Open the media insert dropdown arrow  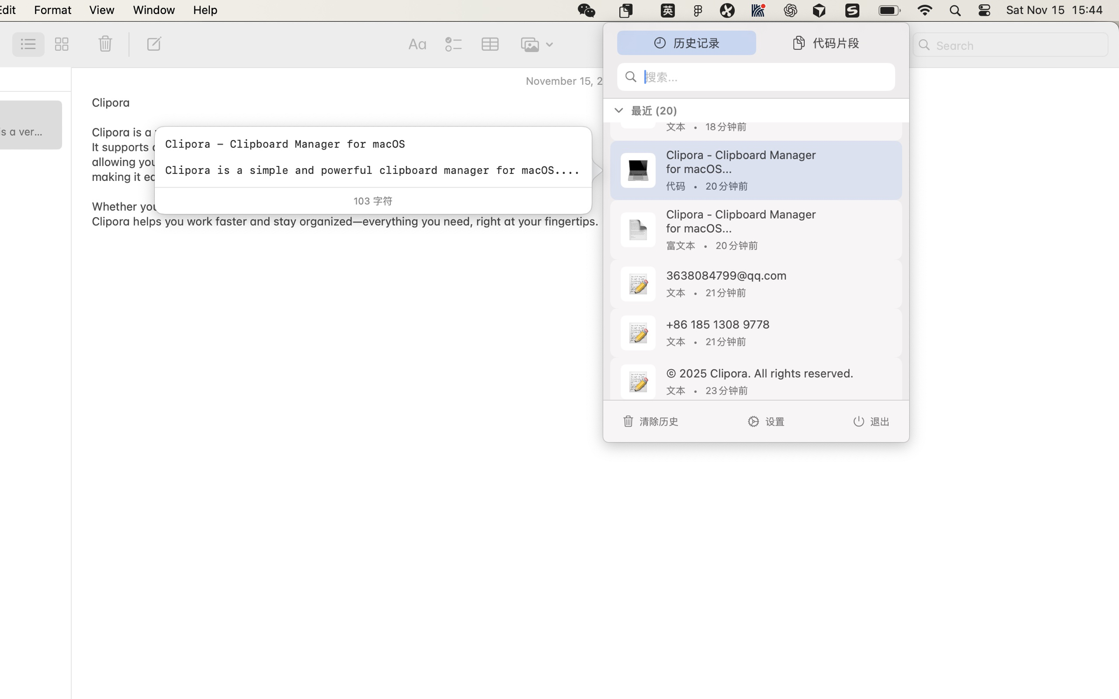pyautogui.click(x=549, y=45)
